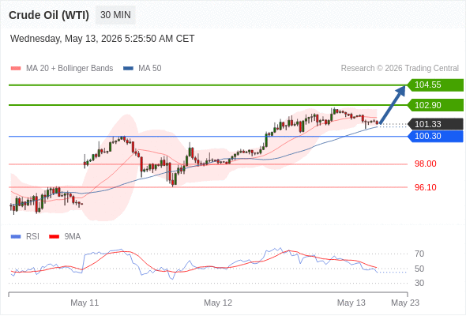Click the red 9MA legend swatch
Viewport: 466px width, 316px height.
[x=54, y=237]
